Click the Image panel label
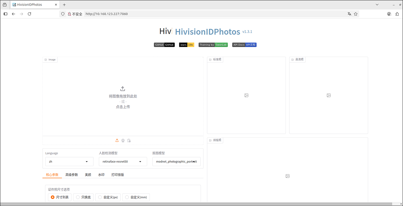Viewport: 403px width, 206px height. 50,60
